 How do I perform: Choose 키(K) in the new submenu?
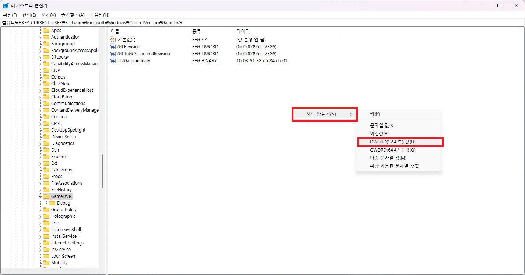(x=399, y=114)
